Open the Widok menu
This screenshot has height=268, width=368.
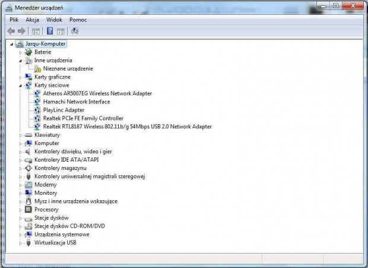[x=54, y=20]
